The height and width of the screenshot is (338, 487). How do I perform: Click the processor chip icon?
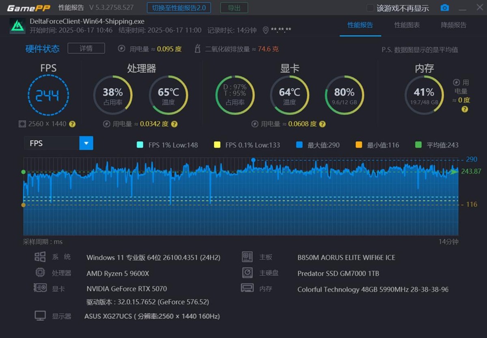[40, 273]
